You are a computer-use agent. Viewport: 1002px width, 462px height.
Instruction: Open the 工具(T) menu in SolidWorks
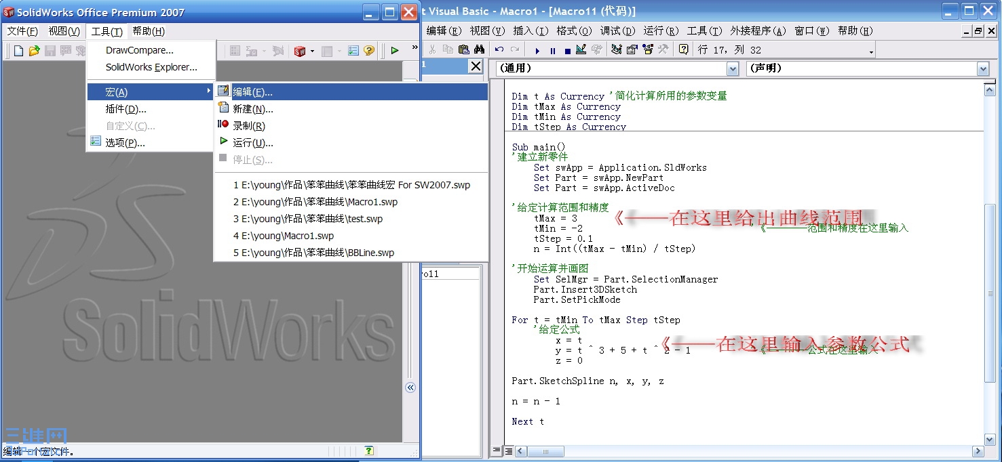107,31
